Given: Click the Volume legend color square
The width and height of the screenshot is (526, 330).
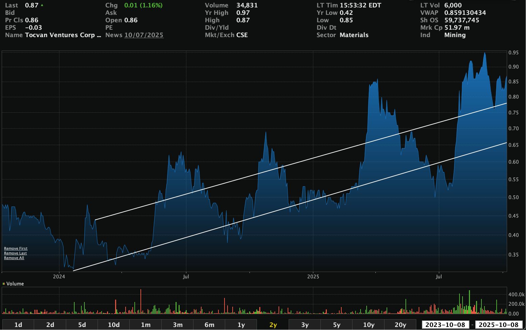Looking at the screenshot, I should (4, 284).
